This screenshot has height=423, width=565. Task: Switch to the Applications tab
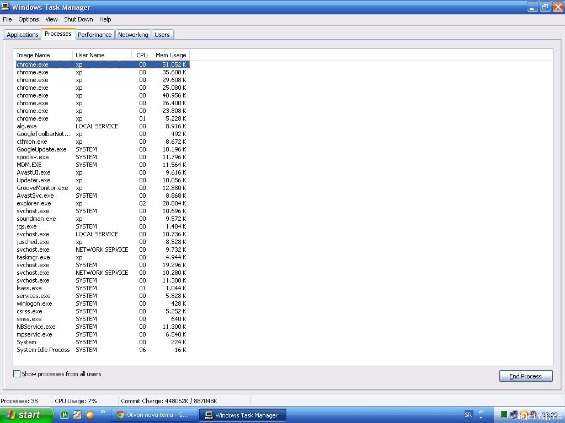pyautogui.click(x=22, y=35)
